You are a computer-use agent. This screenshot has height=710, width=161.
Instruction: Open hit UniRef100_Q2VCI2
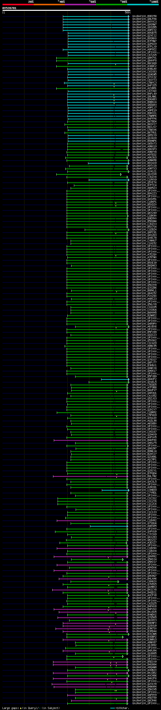(x=144, y=36)
